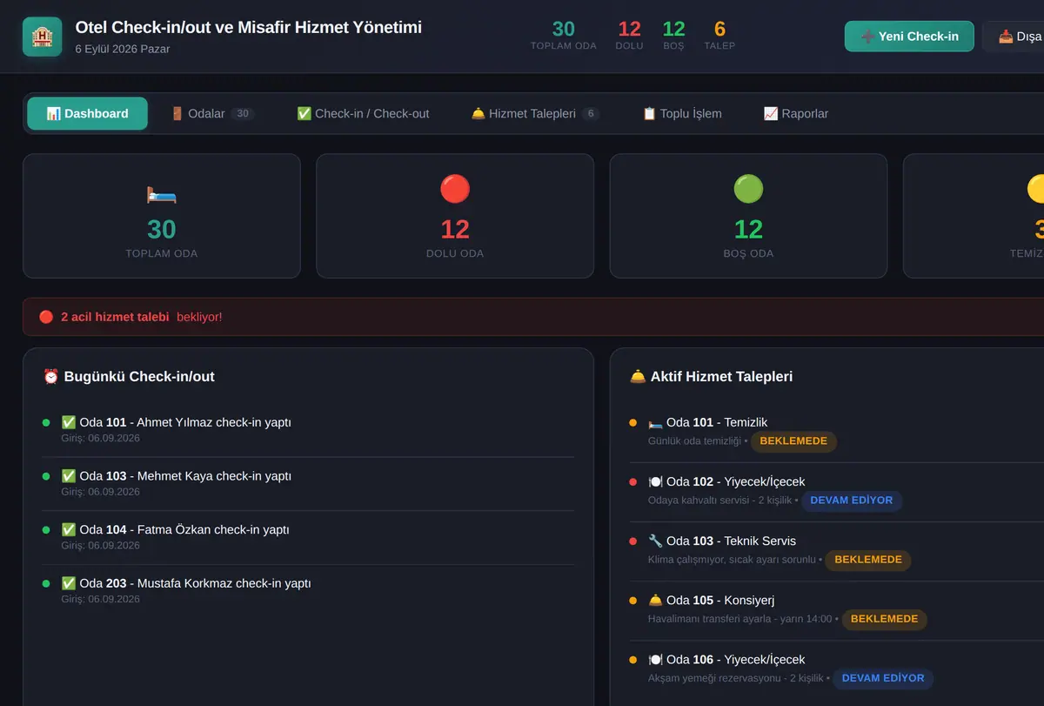Click DEVAM EDİYOR badge for Oda 106
The image size is (1044, 706).
[883, 678]
